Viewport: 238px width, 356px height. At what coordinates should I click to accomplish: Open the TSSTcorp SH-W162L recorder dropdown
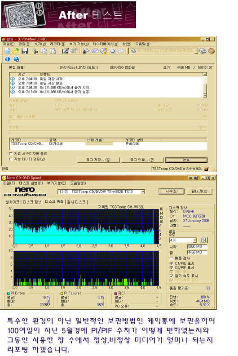[196, 51]
